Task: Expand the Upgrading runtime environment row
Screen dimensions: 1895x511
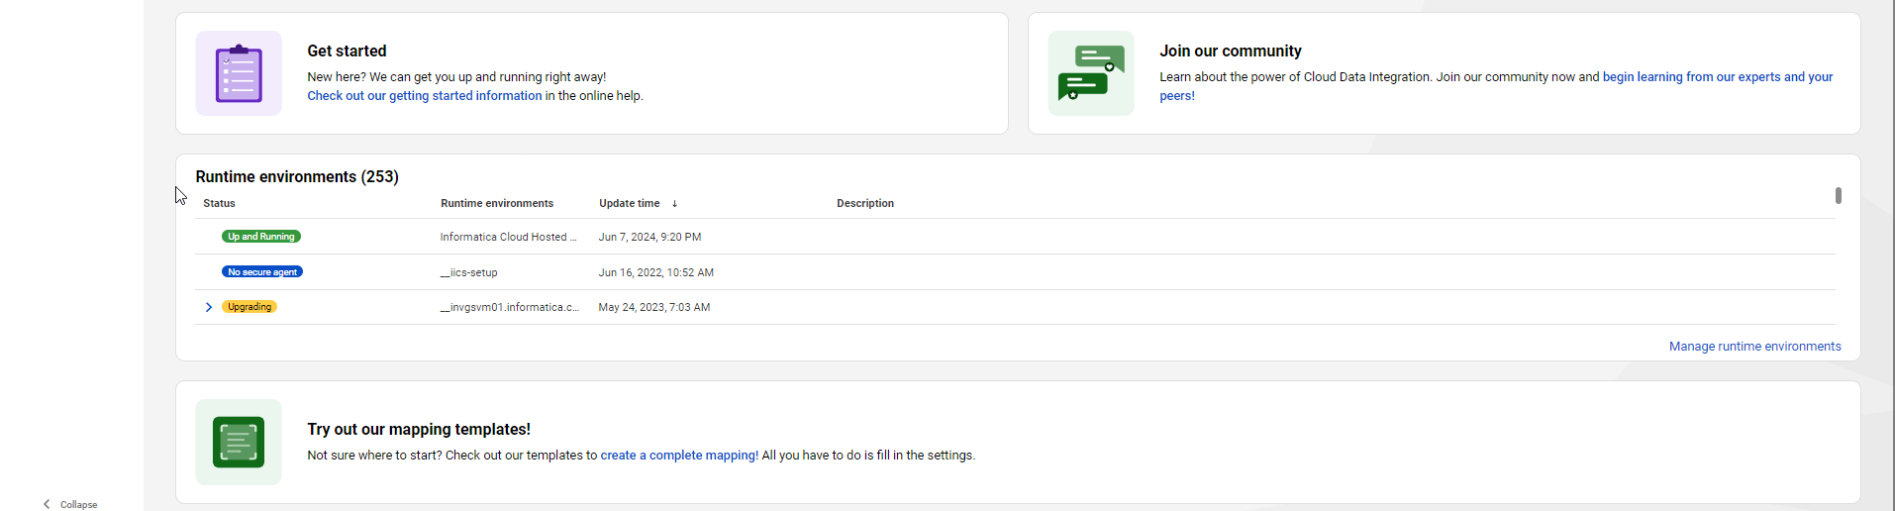Action: click(x=209, y=307)
